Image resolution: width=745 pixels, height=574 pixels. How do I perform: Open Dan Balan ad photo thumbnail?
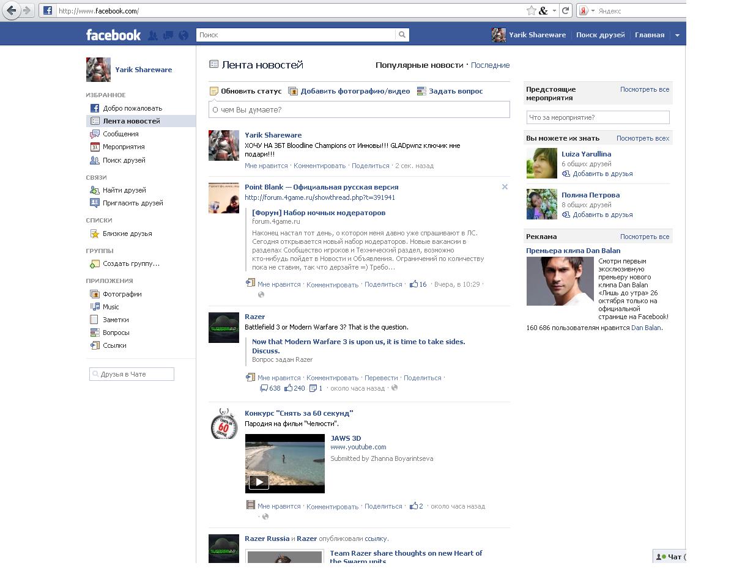(560, 281)
